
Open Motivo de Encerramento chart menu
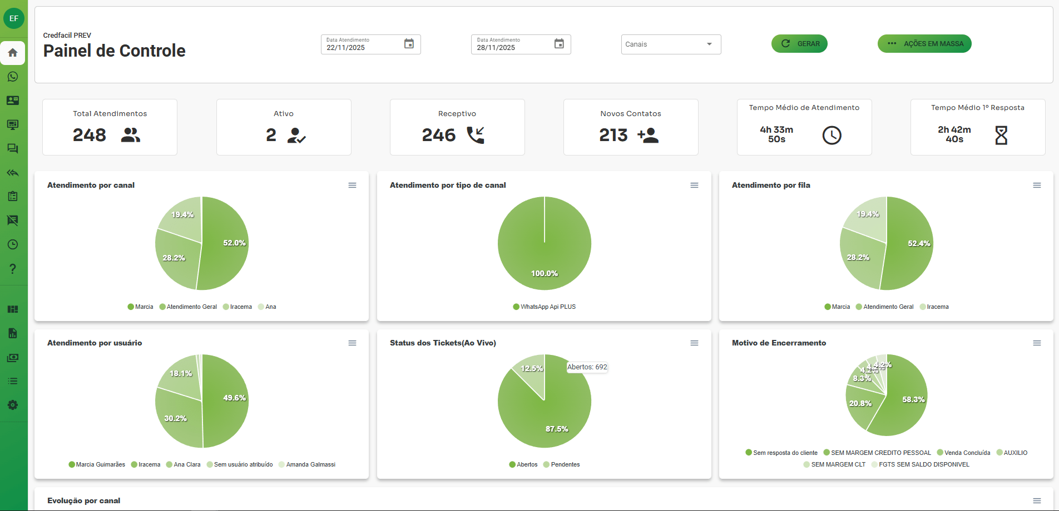1037,343
